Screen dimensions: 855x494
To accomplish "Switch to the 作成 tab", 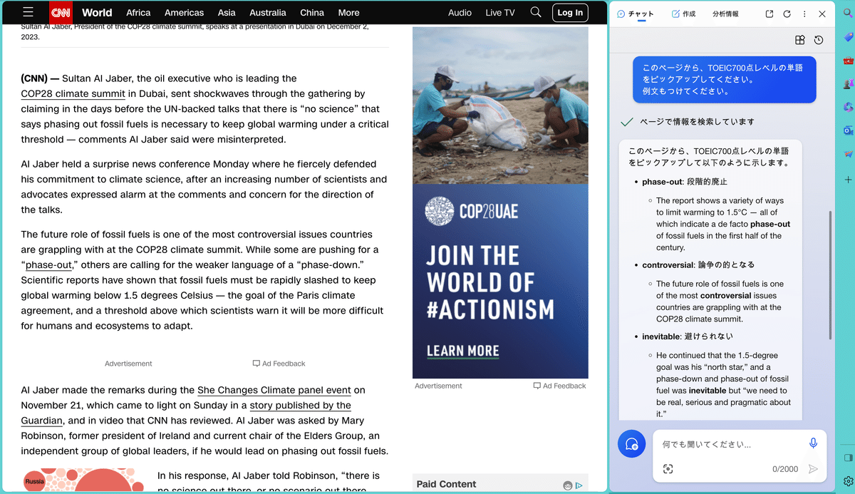I will (x=683, y=14).
